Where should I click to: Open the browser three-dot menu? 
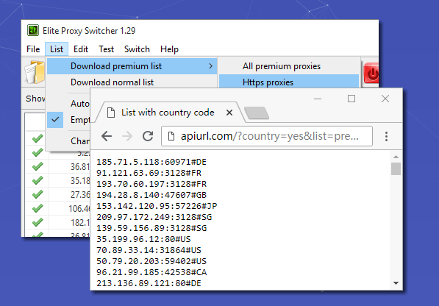[386, 136]
